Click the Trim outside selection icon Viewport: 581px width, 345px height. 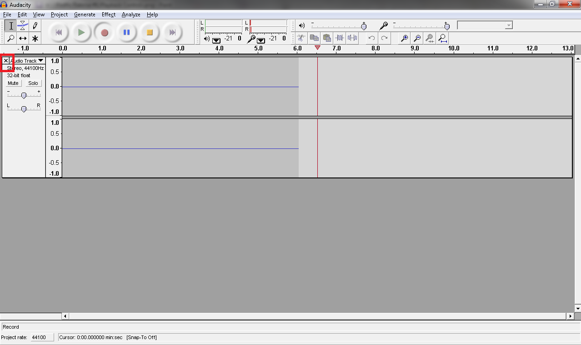point(339,38)
